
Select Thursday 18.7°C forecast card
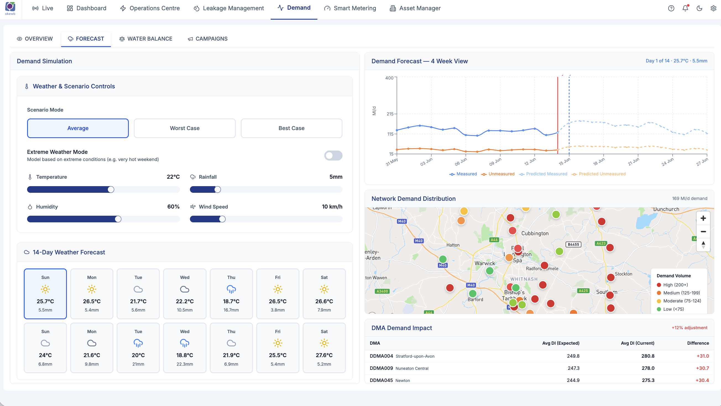pos(231,294)
